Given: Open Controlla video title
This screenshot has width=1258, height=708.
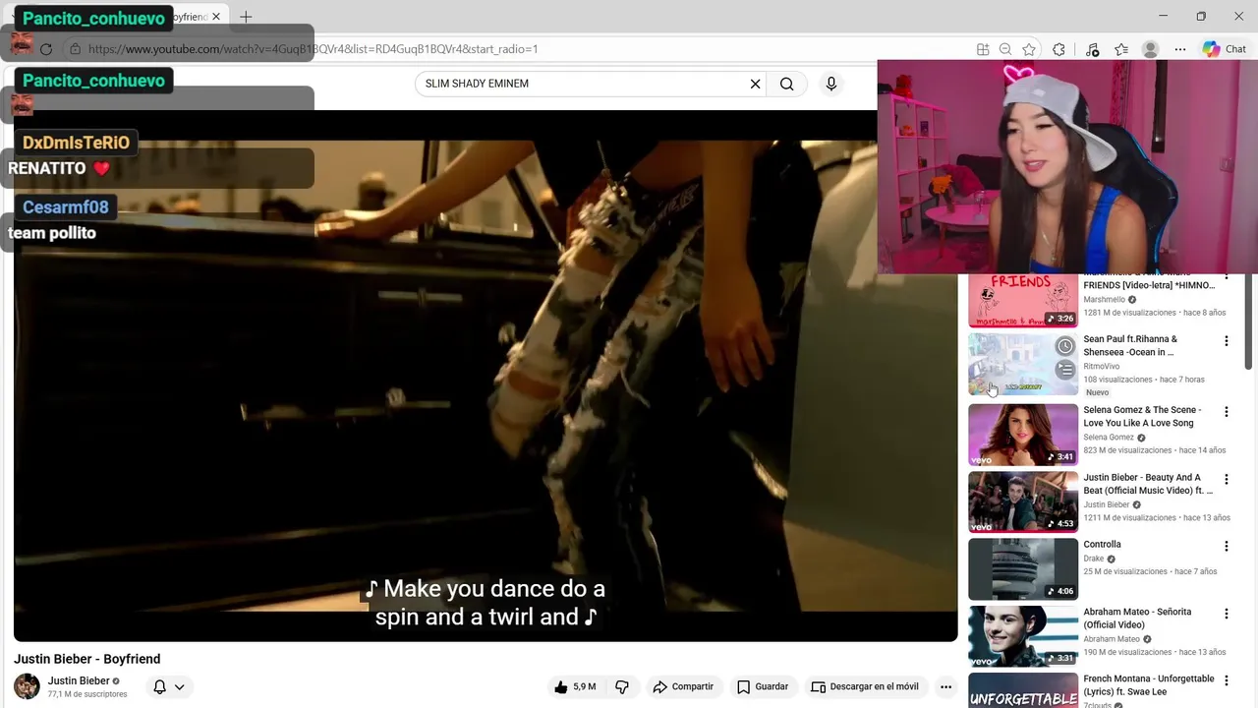Looking at the screenshot, I should click(1102, 545).
